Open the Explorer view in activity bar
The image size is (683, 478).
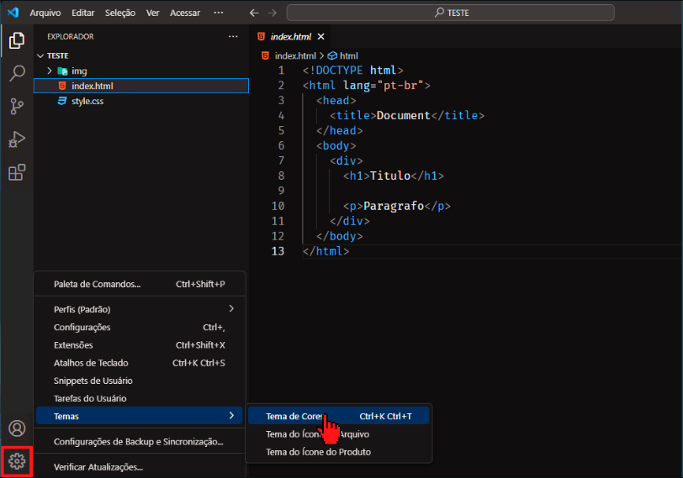17,39
